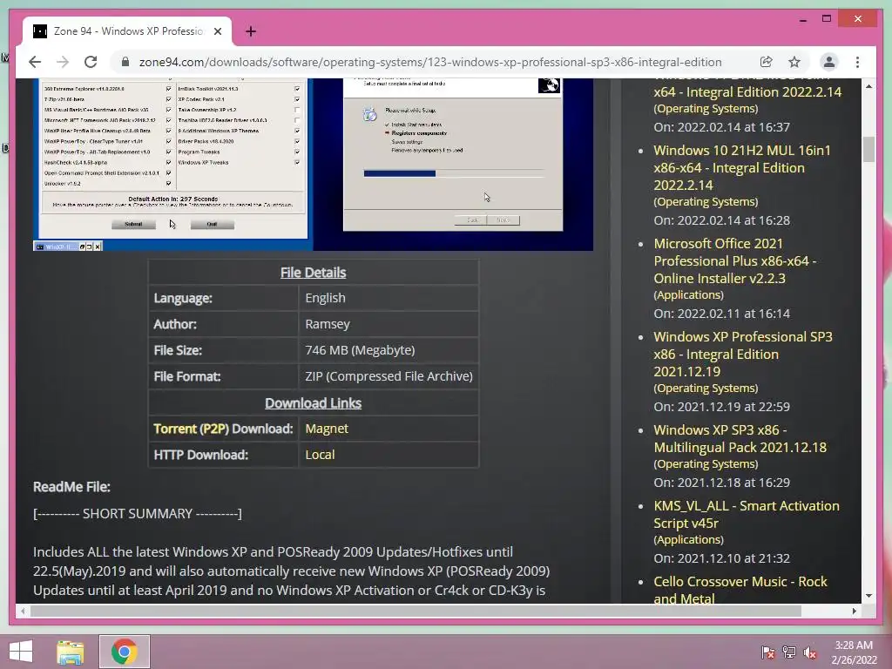Viewport: 892px width, 669px height.
Task: Select author value Ramsey
Action: 328,324
